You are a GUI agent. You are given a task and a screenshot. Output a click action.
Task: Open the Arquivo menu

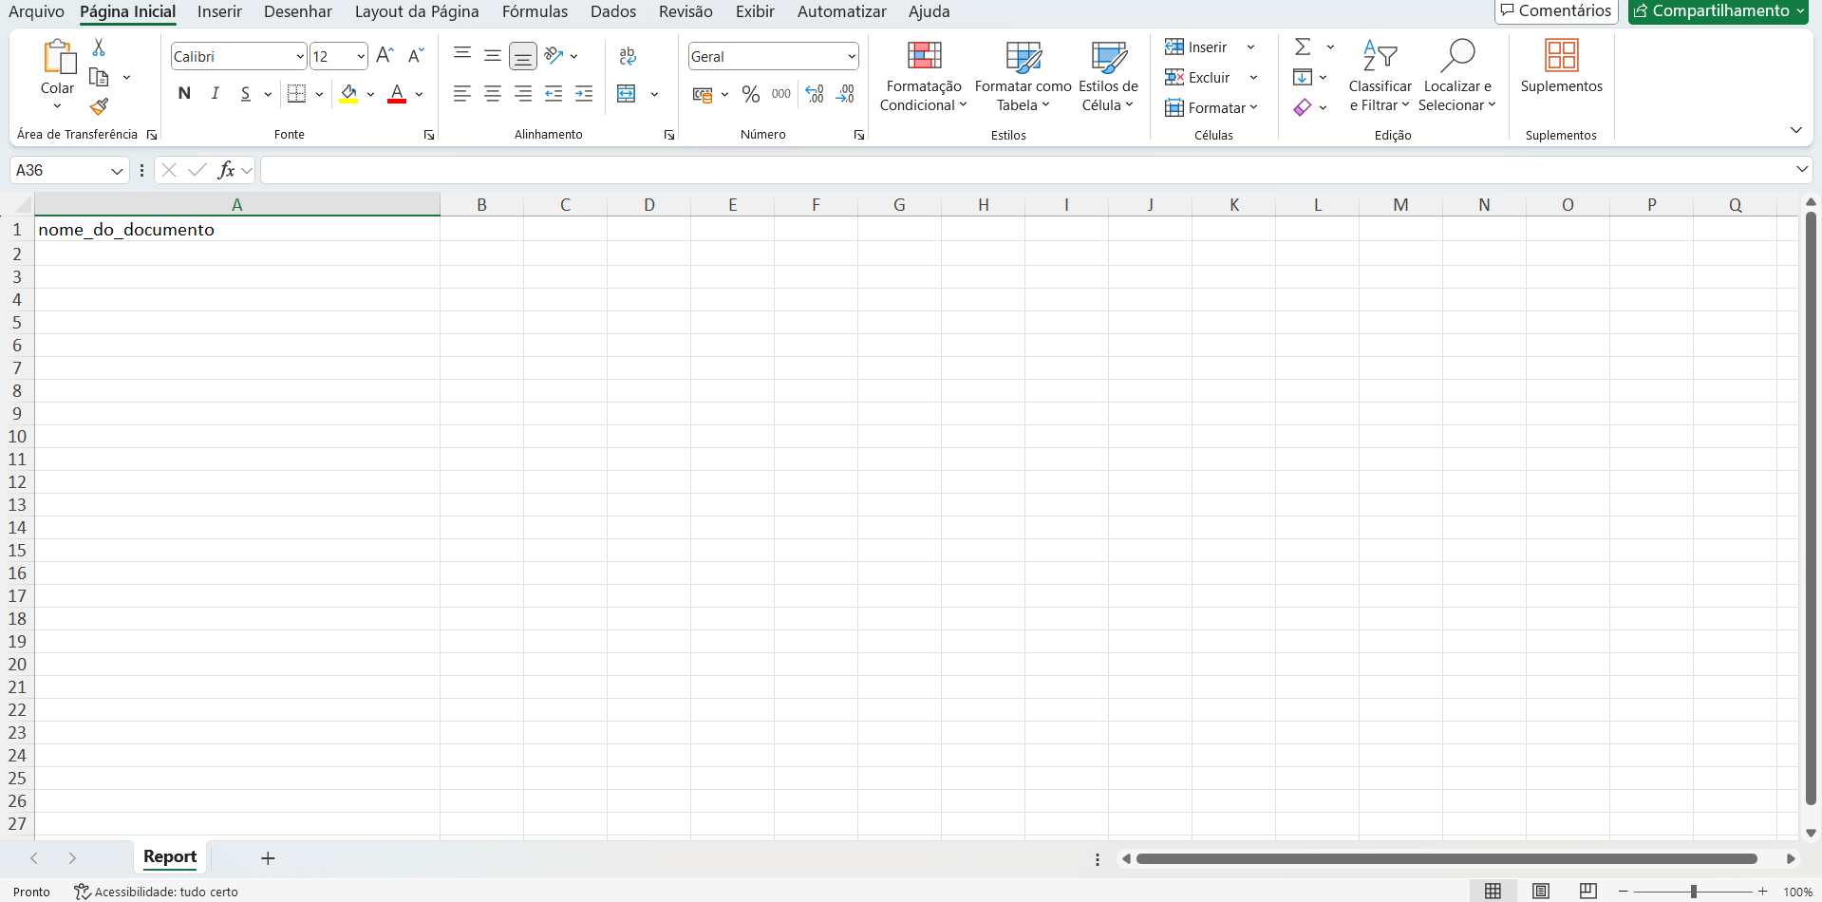tap(36, 11)
